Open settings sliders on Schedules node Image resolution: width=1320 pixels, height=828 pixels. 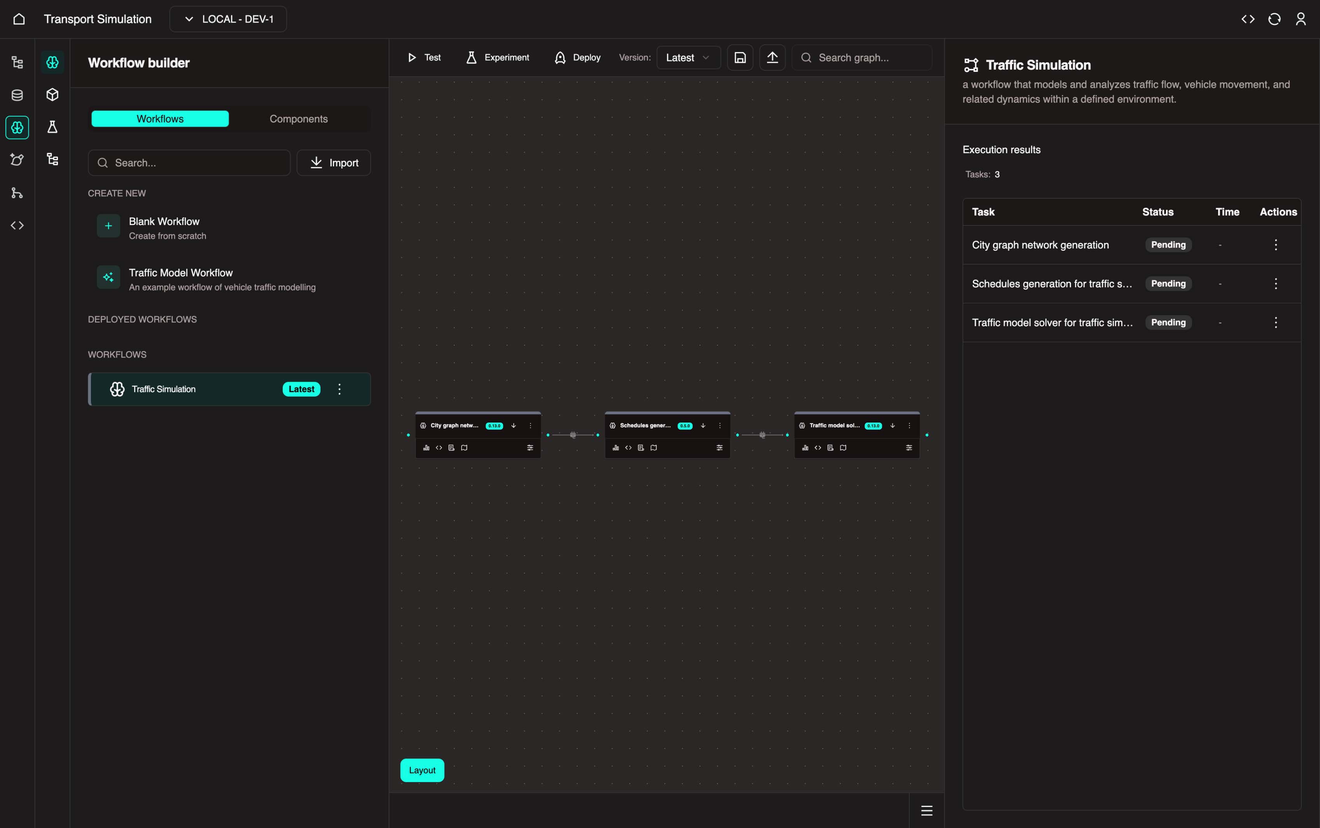pyautogui.click(x=720, y=448)
